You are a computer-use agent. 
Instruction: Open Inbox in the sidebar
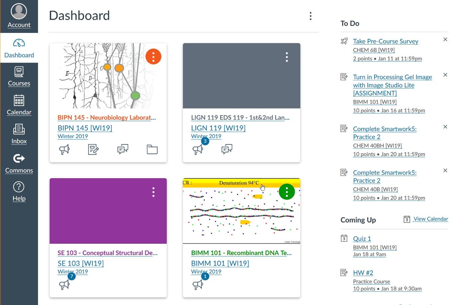tap(19, 134)
